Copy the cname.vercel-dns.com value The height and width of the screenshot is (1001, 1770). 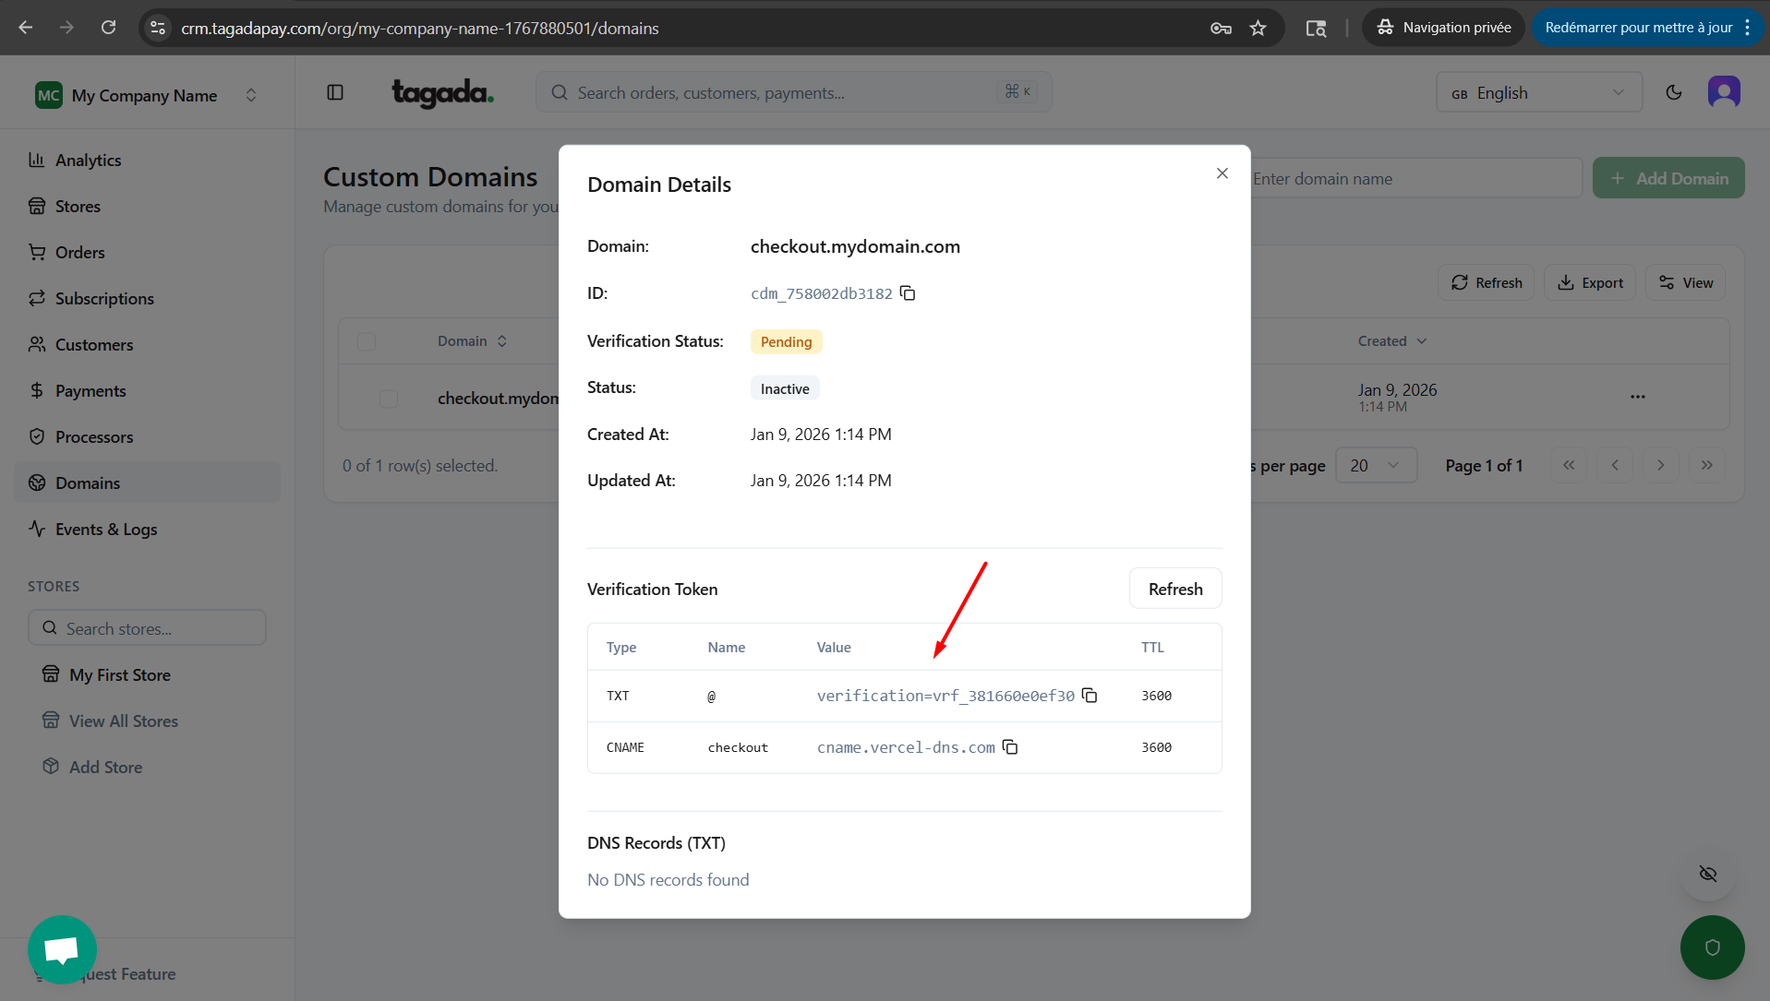pos(1010,747)
